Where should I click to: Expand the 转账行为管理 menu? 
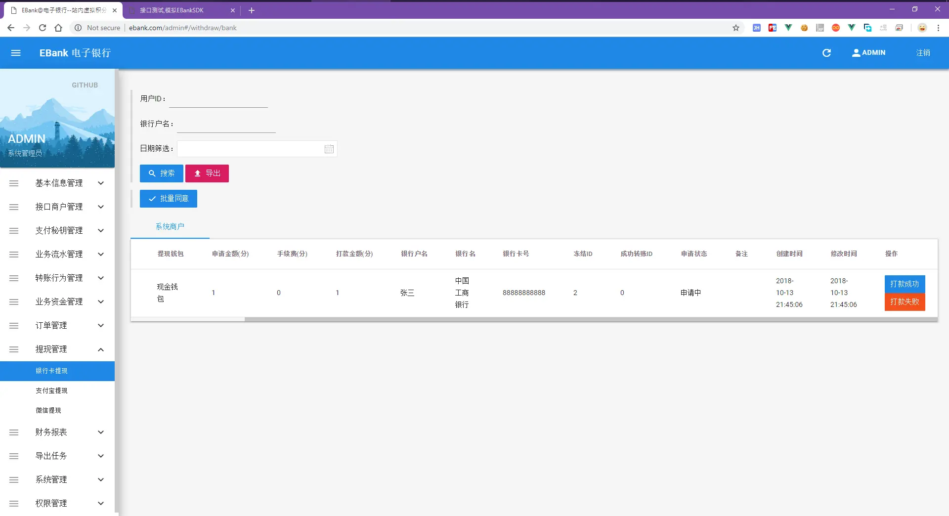point(57,278)
